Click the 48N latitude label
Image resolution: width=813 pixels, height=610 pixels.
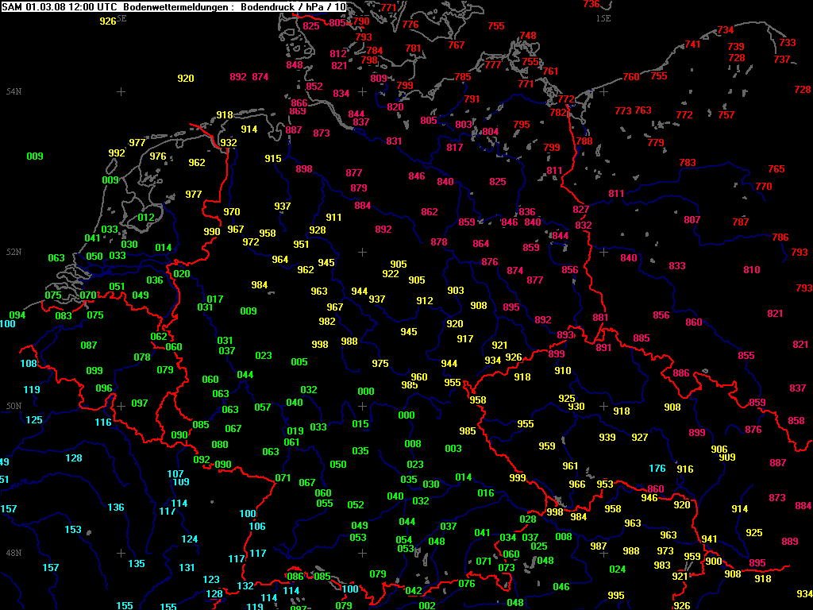(13, 553)
